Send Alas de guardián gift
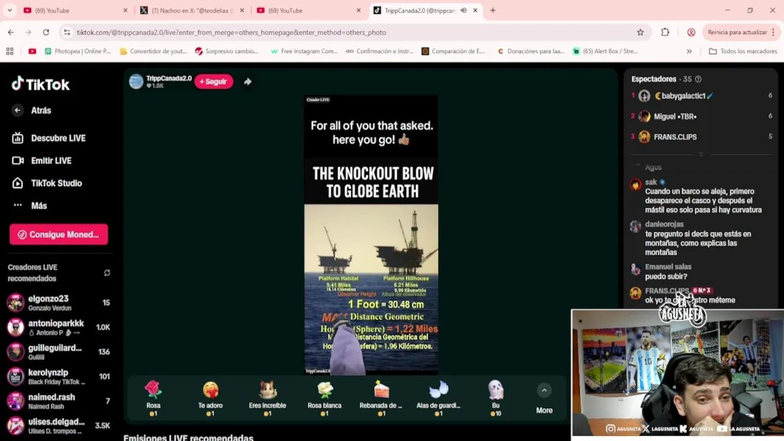The height and width of the screenshot is (441, 784). 438,398
